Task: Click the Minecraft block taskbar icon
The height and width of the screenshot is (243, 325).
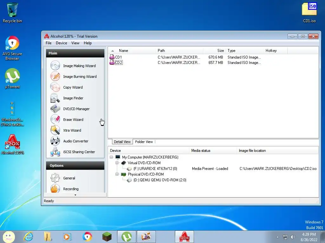Action: click(x=107, y=237)
